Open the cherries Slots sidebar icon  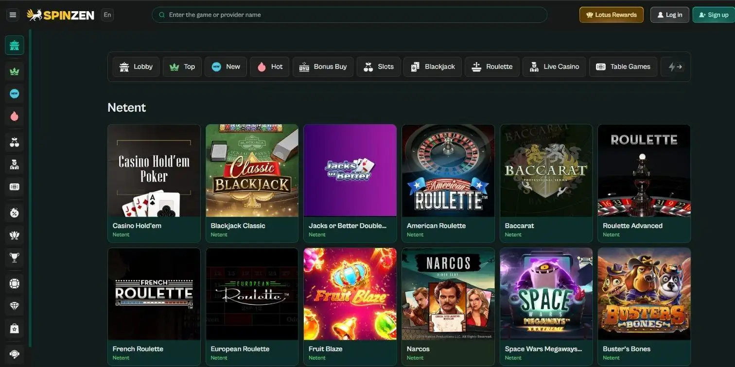click(x=14, y=142)
